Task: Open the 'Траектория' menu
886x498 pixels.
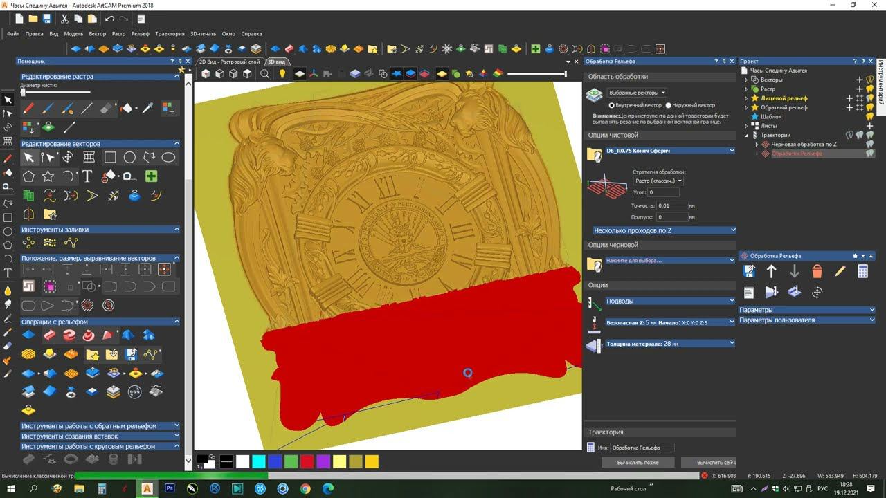Action: 170,33
